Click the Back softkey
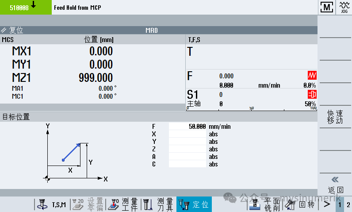This screenshot has height=212, width=352. pyautogui.click(x=335, y=185)
